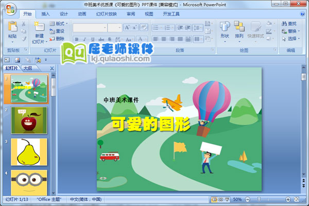Click the Replace (替换) button
The width and height of the screenshot is (309, 206).
tap(290, 31)
